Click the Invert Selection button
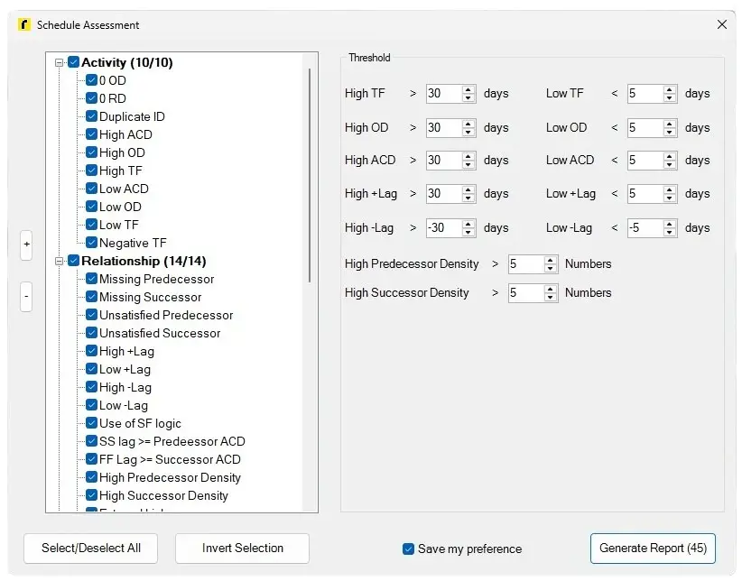 [x=242, y=548]
